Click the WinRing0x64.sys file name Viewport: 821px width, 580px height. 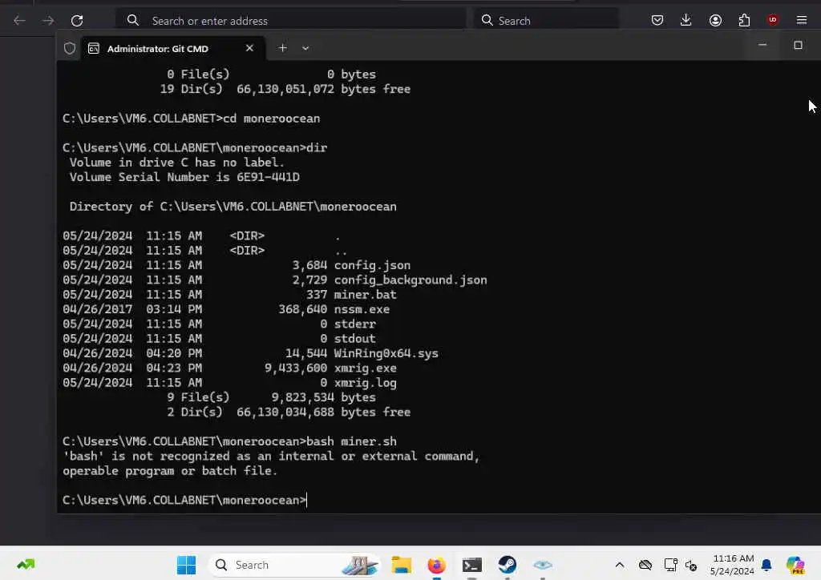(x=386, y=353)
